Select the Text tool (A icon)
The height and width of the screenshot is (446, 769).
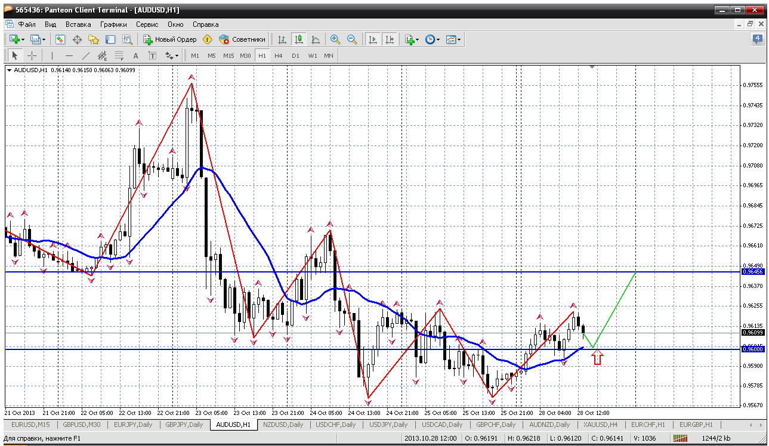(x=136, y=55)
